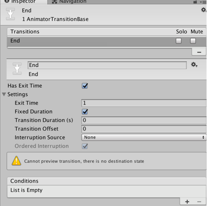Open gear dropdown next to End name field

pos(194,65)
